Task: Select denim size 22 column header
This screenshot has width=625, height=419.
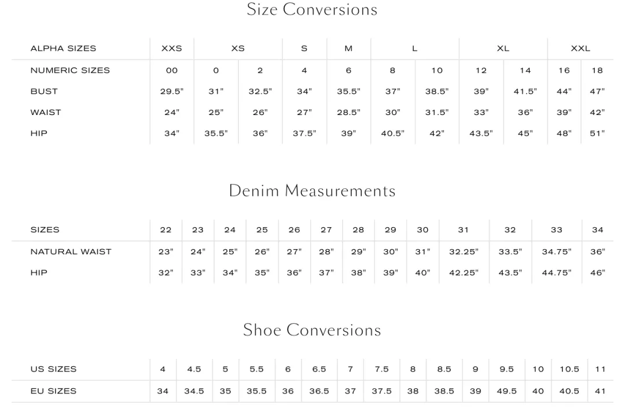Action: click(x=166, y=230)
